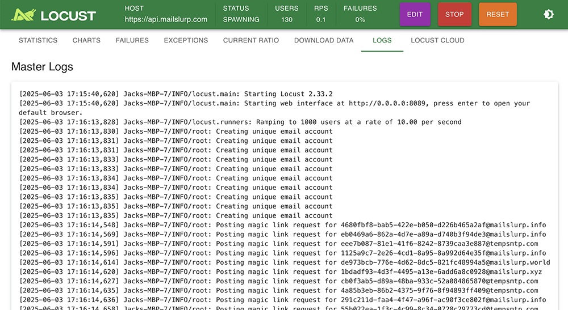The width and height of the screenshot is (568, 310).
Task: Click email eee7b087-81e1-41f6-8242-8739caa3e887@tempsmtp.com
Action: click(x=439, y=244)
